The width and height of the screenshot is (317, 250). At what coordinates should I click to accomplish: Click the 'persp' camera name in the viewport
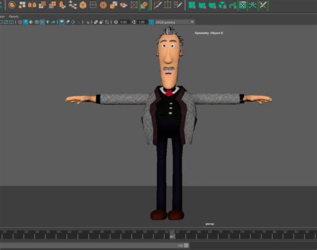(209, 224)
